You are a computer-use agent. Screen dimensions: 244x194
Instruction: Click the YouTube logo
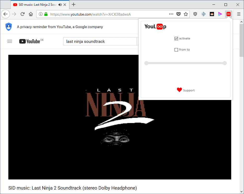(30, 41)
